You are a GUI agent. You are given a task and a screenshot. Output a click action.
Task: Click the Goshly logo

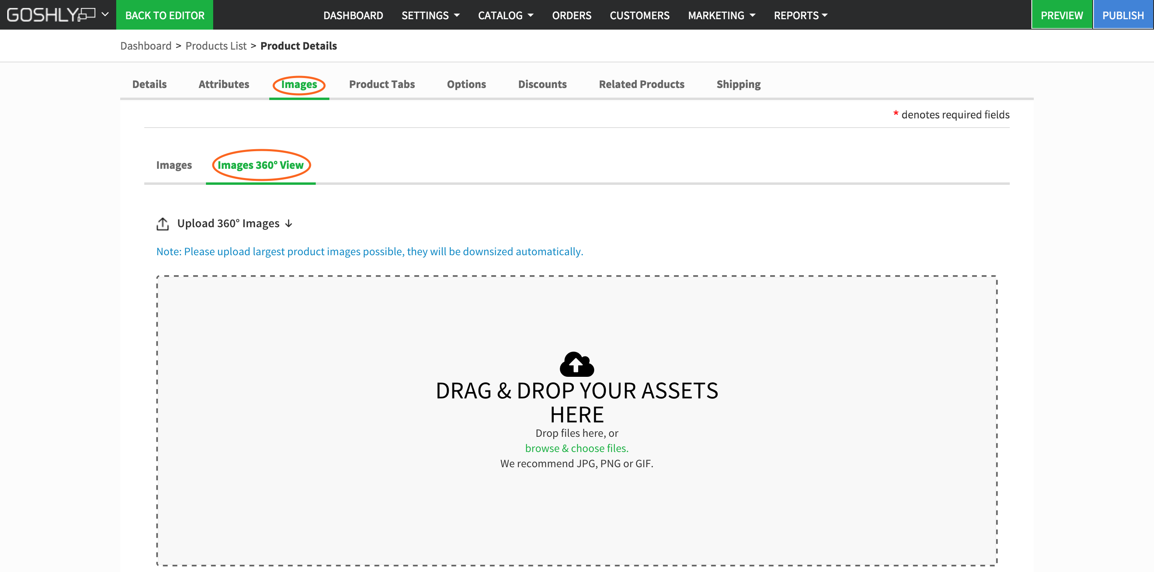pyautogui.click(x=50, y=15)
